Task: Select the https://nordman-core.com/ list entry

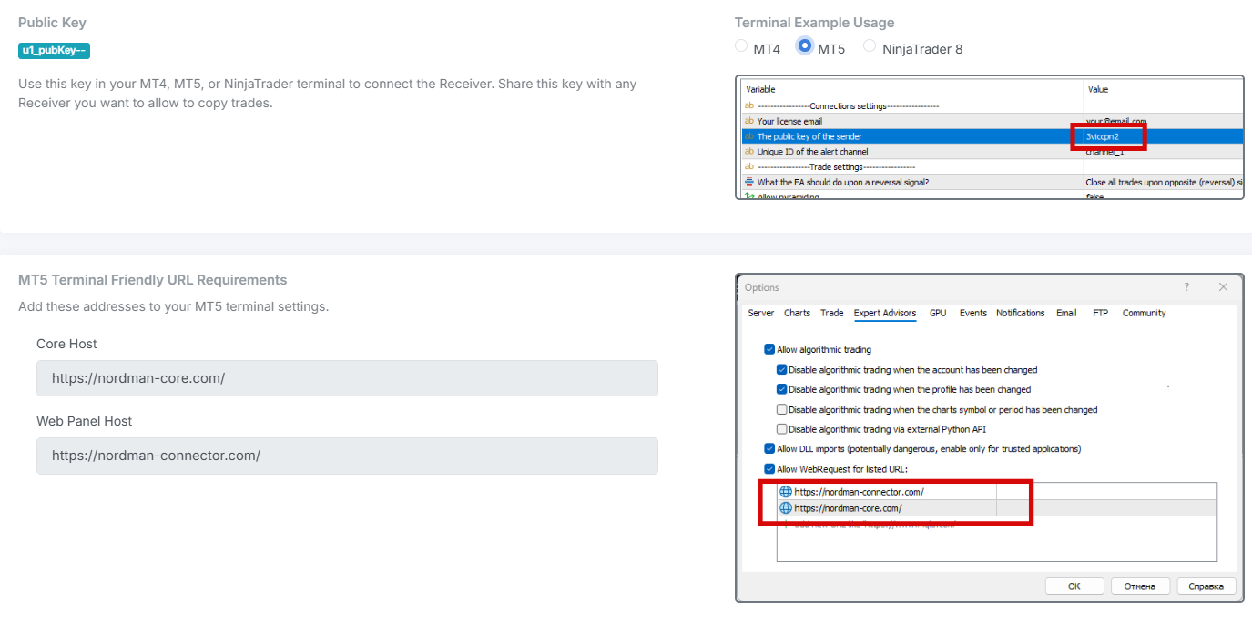Action: click(996, 508)
